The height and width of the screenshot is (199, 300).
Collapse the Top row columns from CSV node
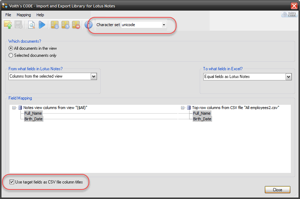(x=183, y=108)
